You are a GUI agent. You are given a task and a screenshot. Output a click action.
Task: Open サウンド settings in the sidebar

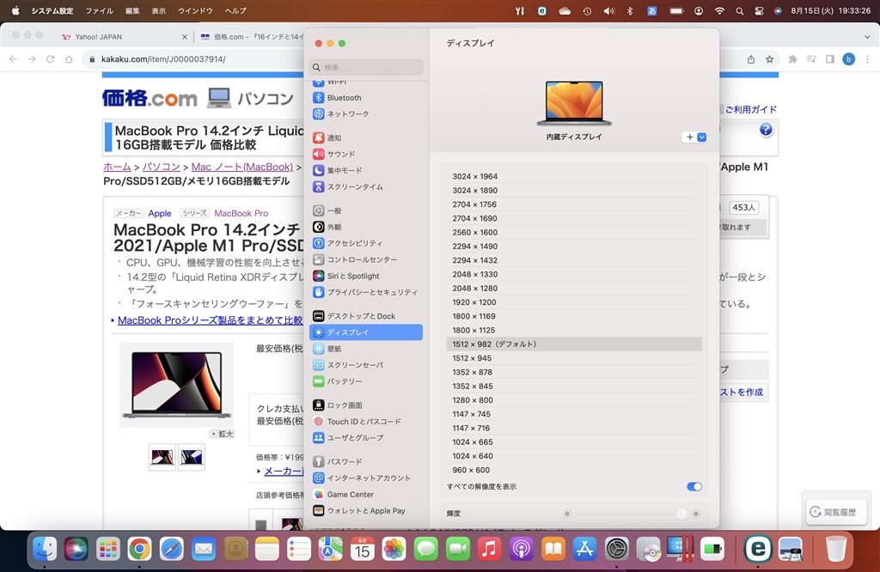(366, 154)
